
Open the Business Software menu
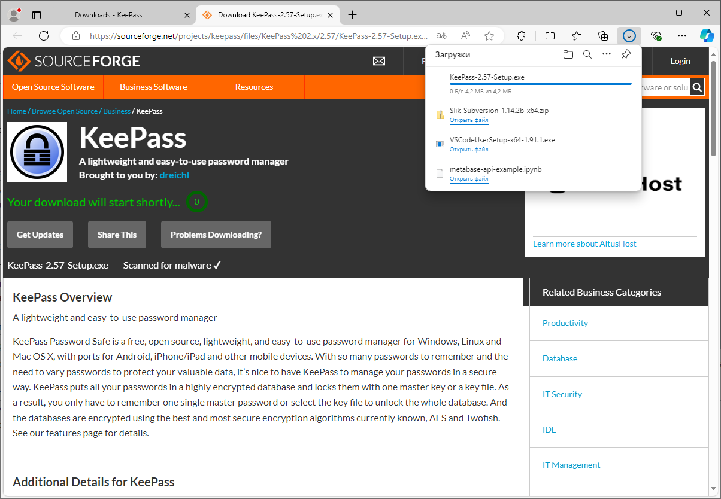point(153,87)
